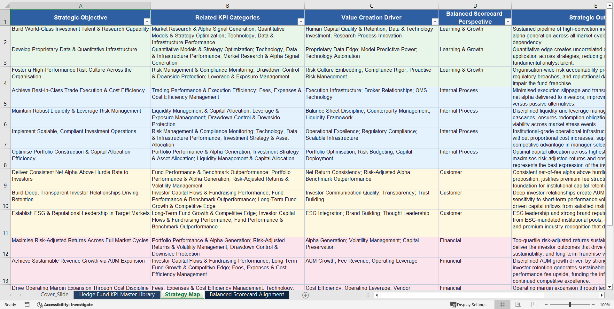Select cell 'Alpha Generation; Volatility Management; Capital Preservation'
Screen dimensions: 614x309
click(371, 247)
